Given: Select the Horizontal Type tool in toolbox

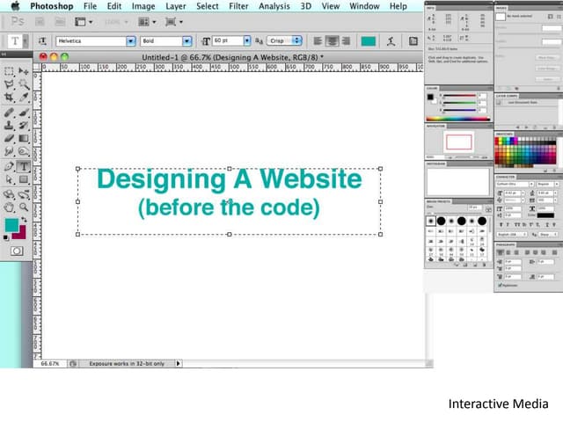Looking at the screenshot, I should (24, 165).
